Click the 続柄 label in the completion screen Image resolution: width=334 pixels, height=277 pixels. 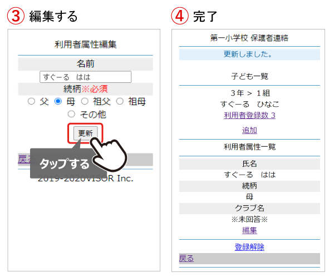click(x=249, y=186)
